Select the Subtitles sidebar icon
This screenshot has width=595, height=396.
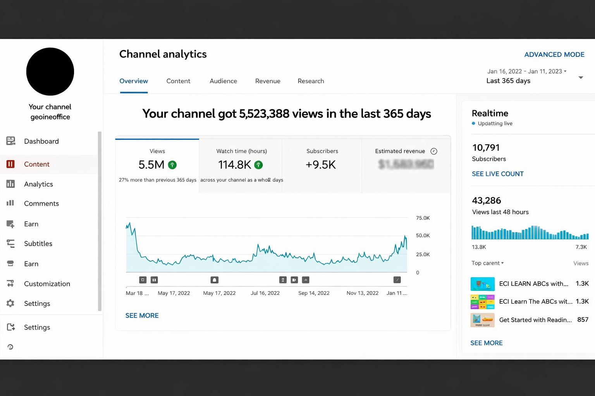point(10,244)
